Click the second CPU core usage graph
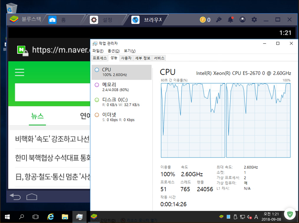Image resolution: width=299 pixels, height=223 pixels. coord(258,120)
